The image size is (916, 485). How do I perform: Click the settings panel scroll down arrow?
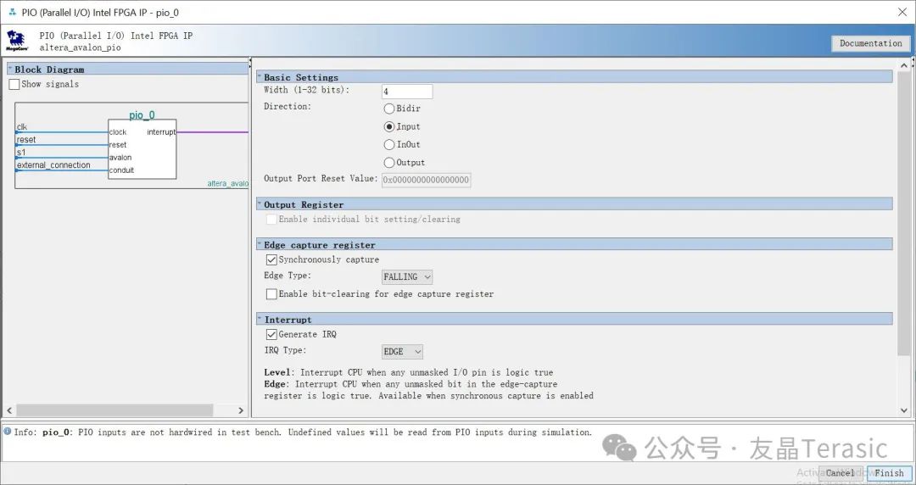(904, 410)
